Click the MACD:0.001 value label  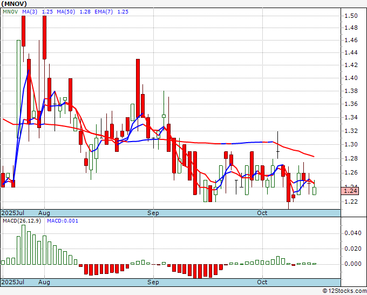point(62,222)
